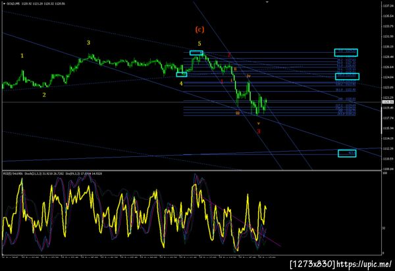Open the chart menu arrow beside GOLD,M5
The height and width of the screenshot is (271, 395).
pos(4,4)
